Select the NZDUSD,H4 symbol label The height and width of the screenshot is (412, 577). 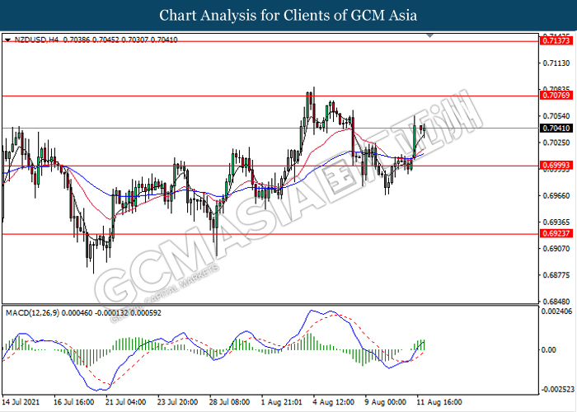[x=36, y=40]
